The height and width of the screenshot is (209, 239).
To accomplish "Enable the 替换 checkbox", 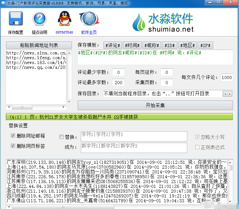I will click(x=62, y=137).
